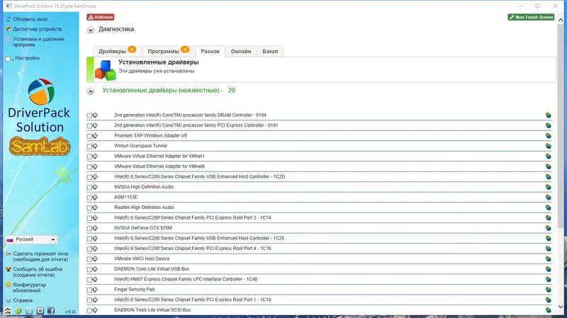This screenshot has width=567, height=318.
Task: Click the installed drivers colored cubes icon
Action: 105,70
